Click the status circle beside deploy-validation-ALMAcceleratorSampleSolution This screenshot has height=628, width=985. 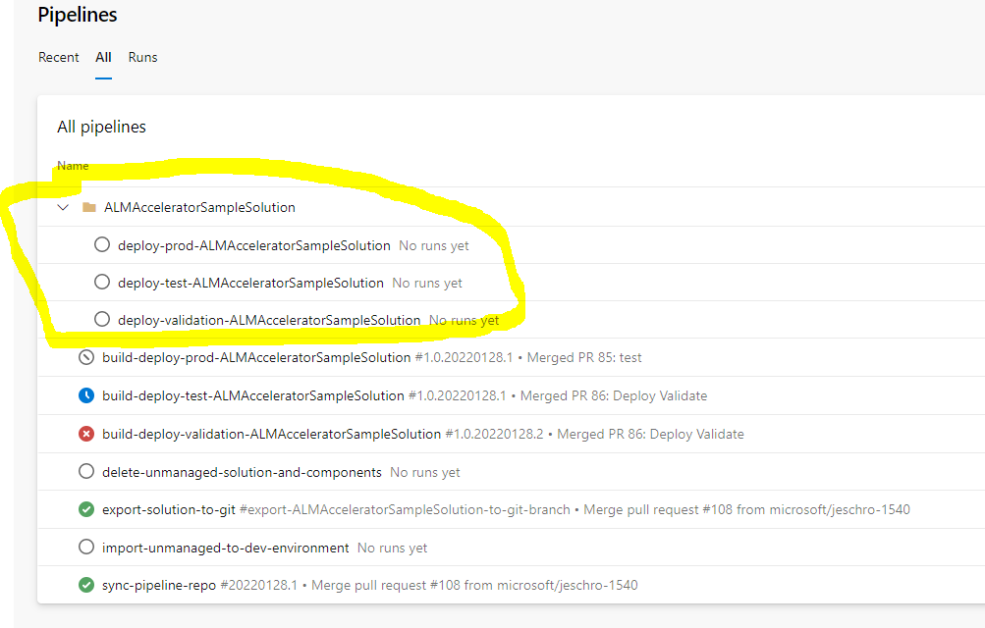[102, 319]
